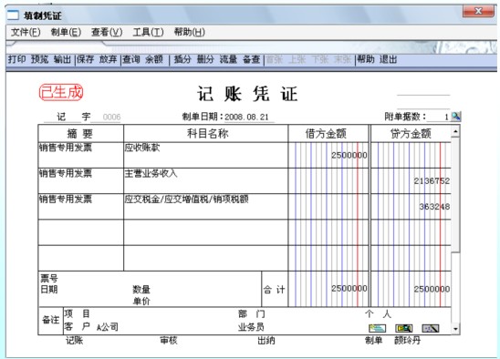The width and height of the screenshot is (500, 359).
Task: Select 预览 in the toolbar
Action: (x=40, y=59)
